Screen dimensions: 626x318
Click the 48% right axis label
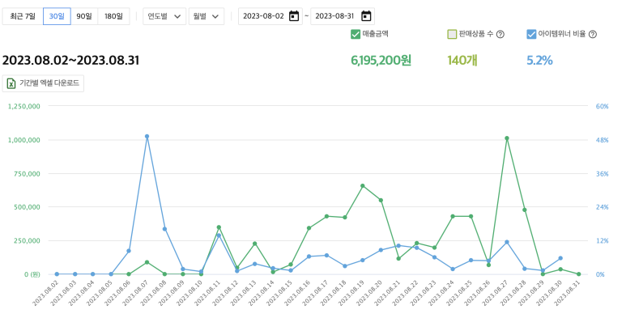tap(602, 140)
